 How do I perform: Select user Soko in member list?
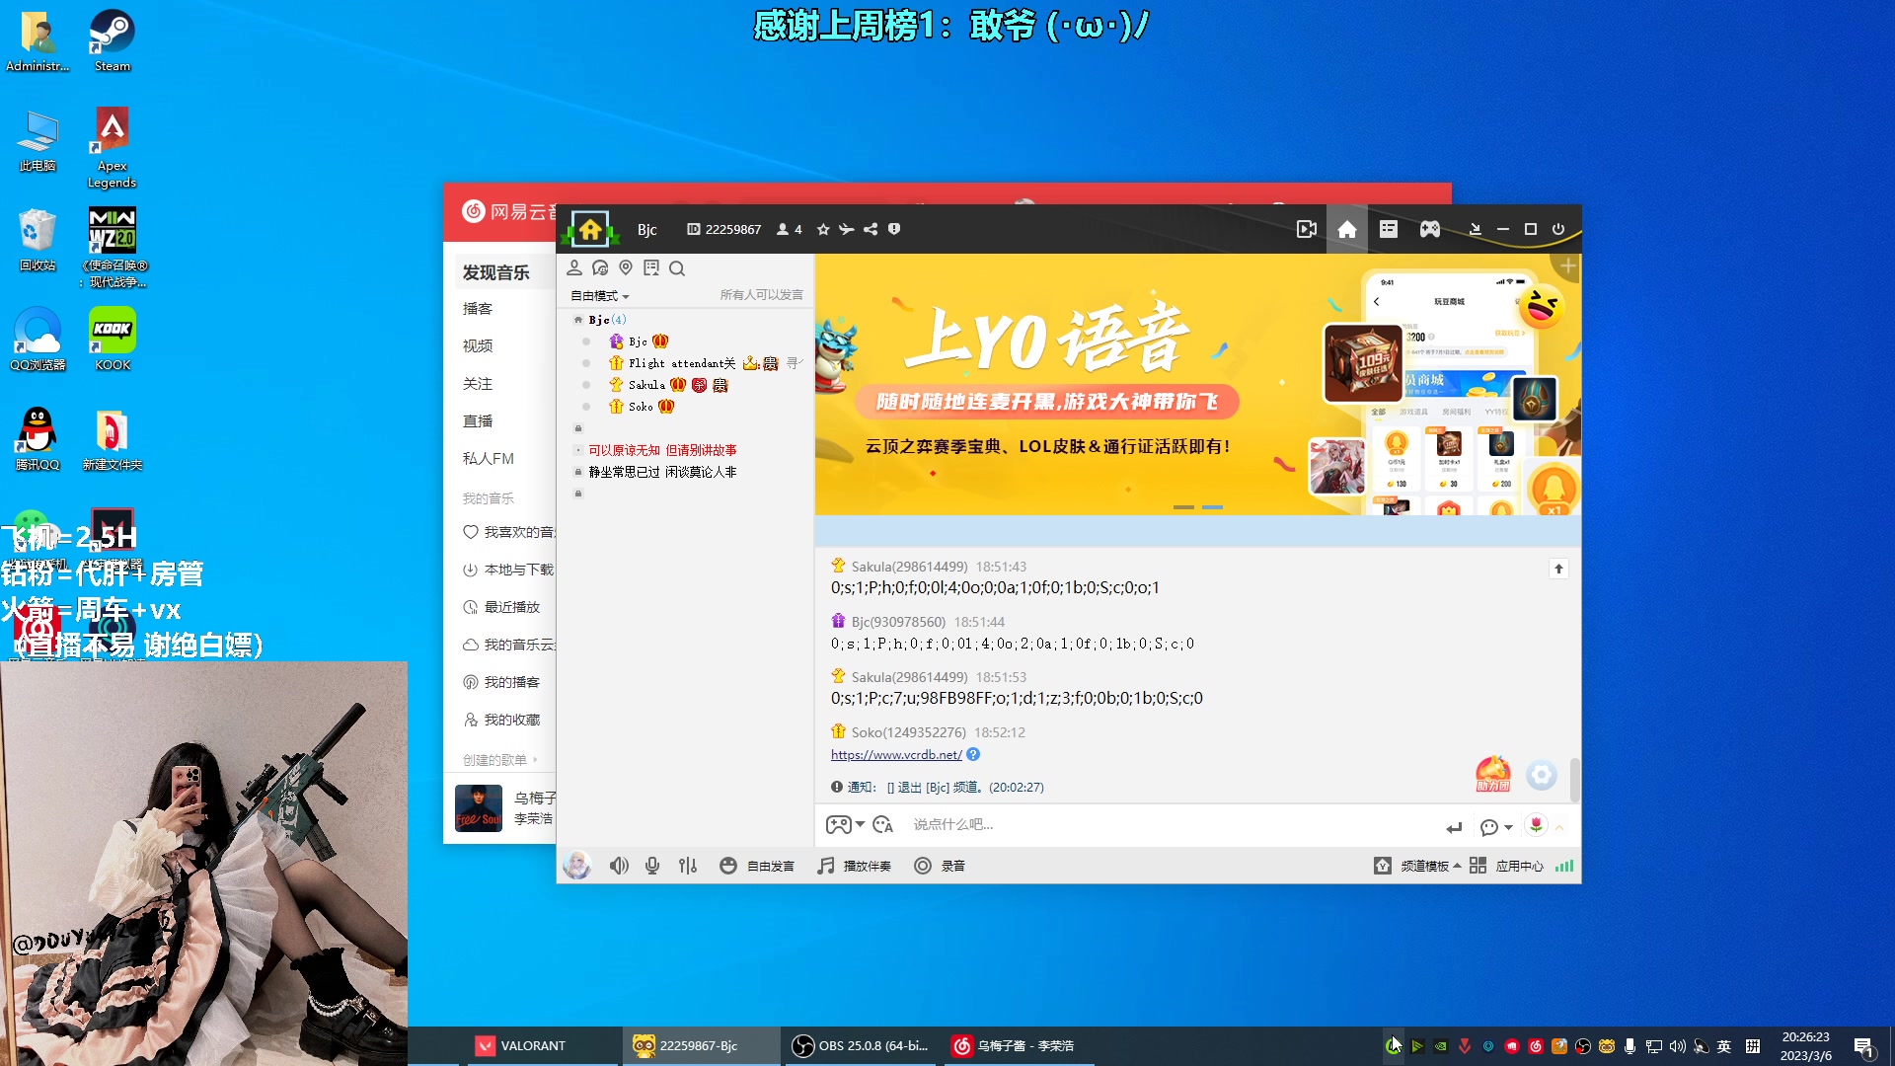[641, 407]
